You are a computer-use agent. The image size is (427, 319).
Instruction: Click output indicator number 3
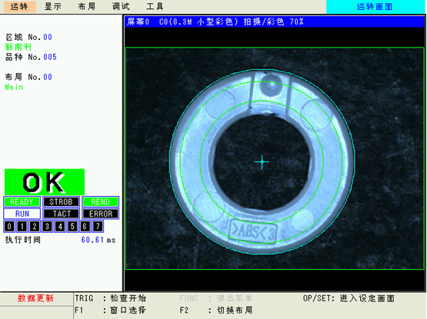click(x=48, y=227)
